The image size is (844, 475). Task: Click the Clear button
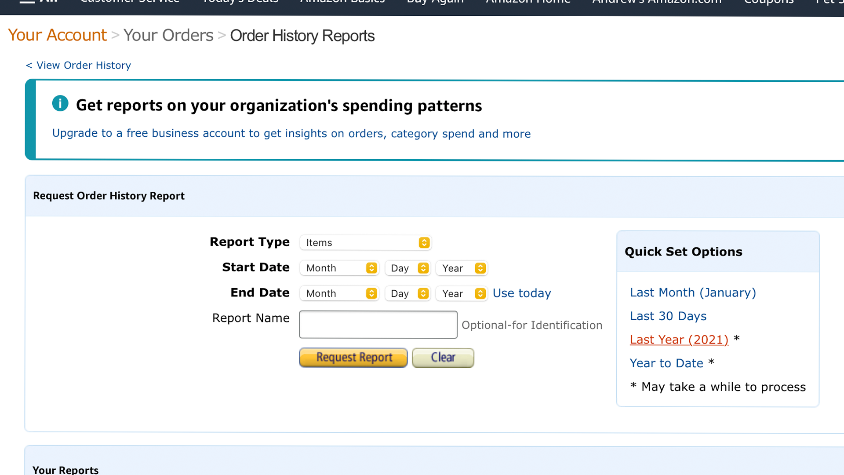(x=443, y=358)
